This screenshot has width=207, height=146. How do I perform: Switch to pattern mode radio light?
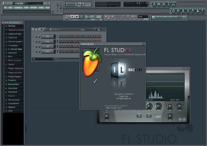pos(69,16)
